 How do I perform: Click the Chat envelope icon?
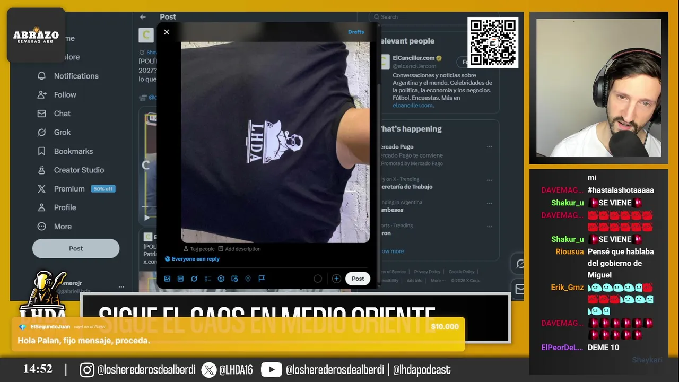coord(41,114)
